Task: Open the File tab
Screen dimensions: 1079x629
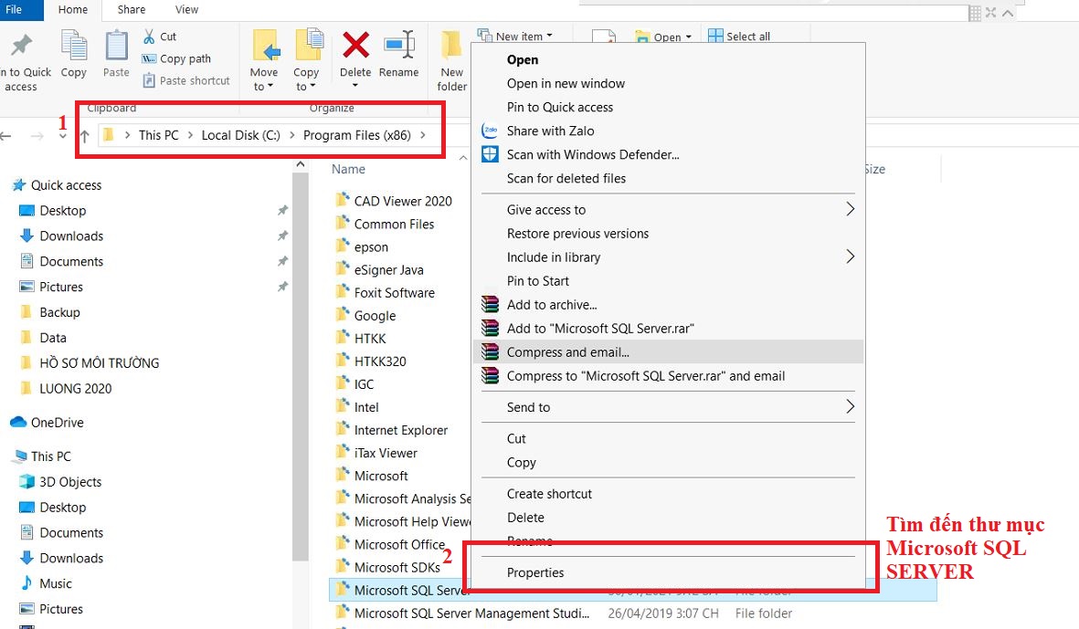Action: coord(15,10)
